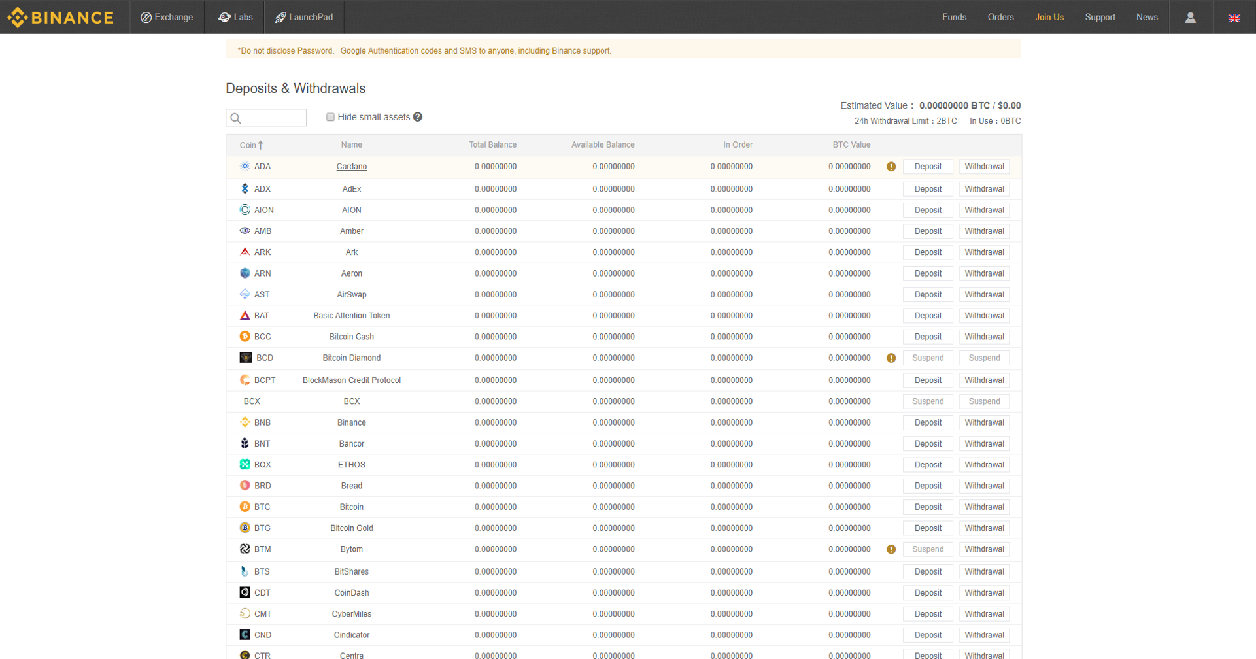The height and width of the screenshot is (659, 1256).
Task: Click the AMB eye coin icon
Action: point(245,231)
